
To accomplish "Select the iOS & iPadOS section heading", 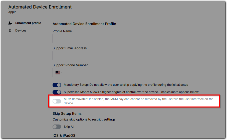I will coord(64,135).
